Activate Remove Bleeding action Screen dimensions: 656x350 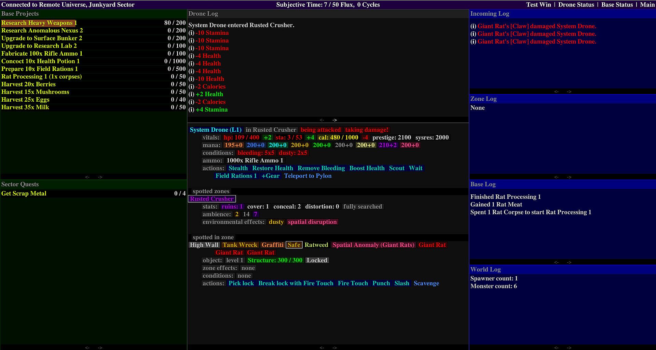(321, 168)
